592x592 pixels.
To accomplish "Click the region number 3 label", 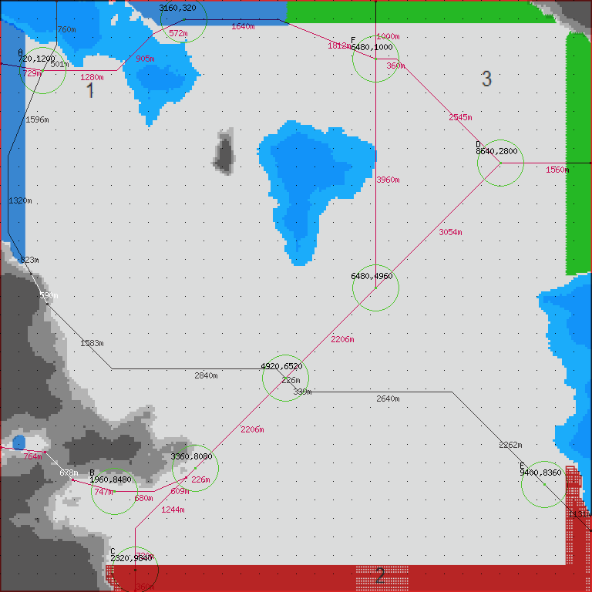I will (486, 79).
